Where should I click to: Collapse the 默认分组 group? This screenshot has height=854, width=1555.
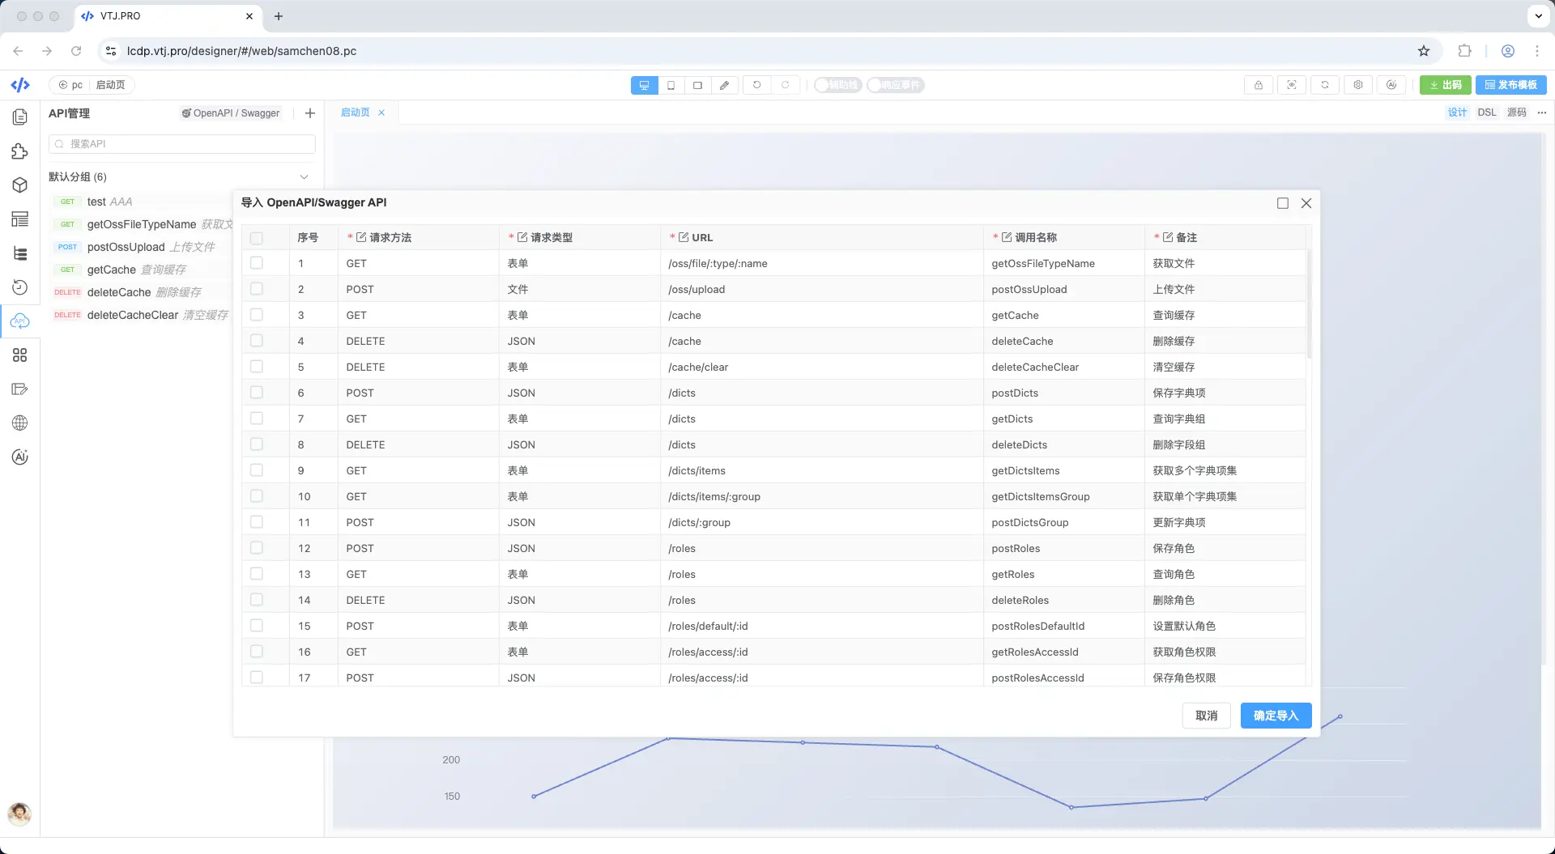304,177
